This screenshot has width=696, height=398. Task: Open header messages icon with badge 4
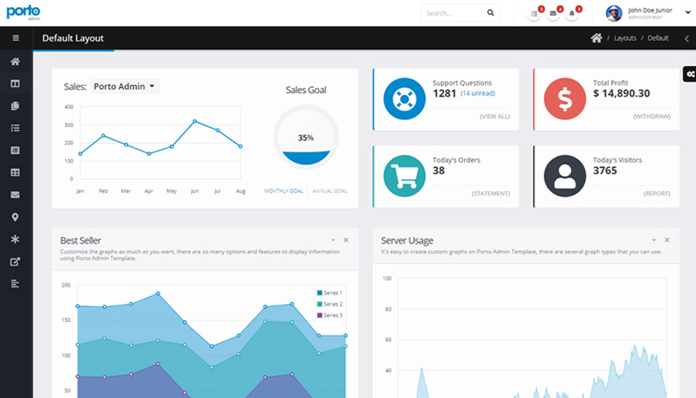tap(554, 13)
